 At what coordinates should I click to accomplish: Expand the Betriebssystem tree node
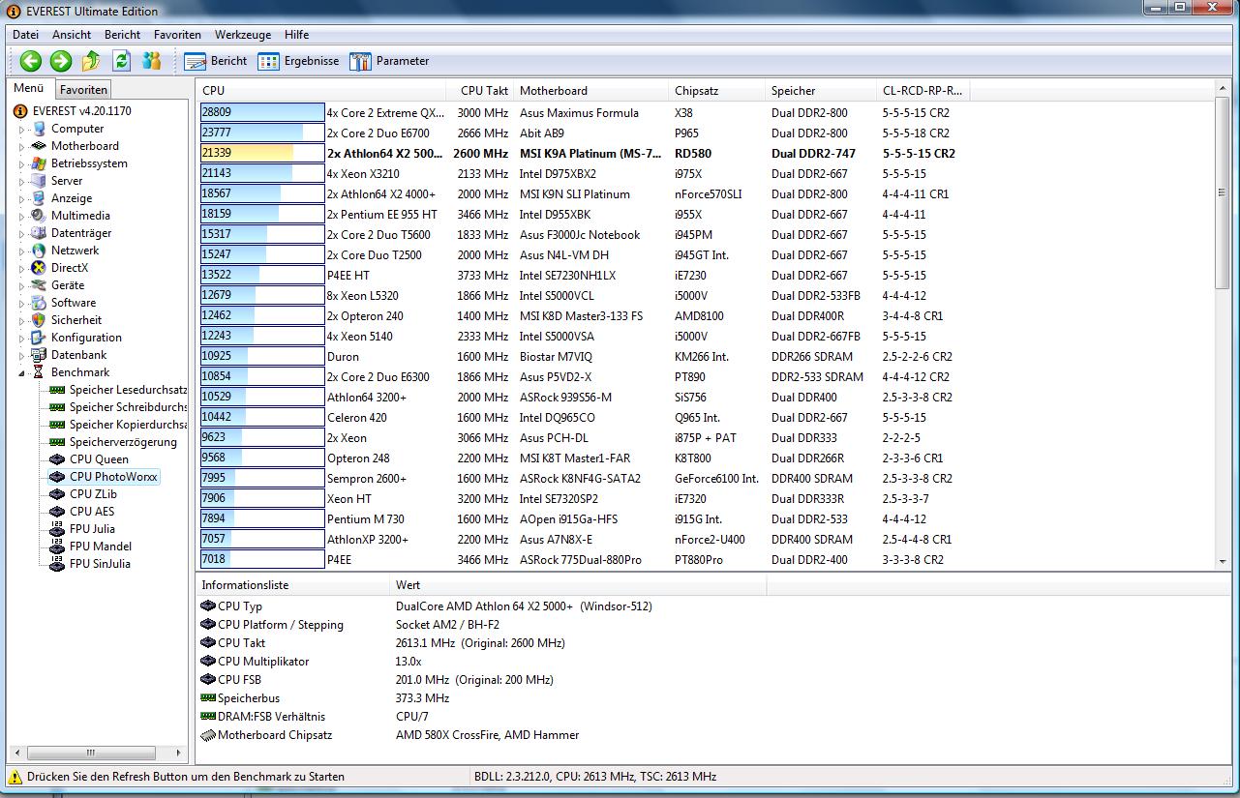tap(22, 163)
